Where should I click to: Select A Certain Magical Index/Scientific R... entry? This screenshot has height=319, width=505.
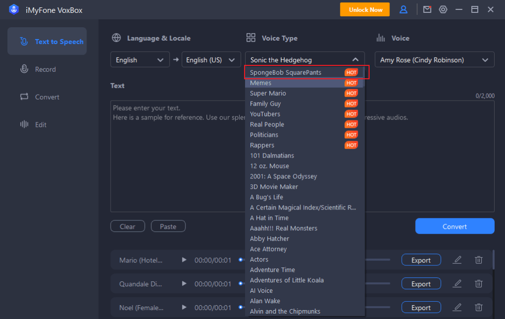[x=304, y=208]
